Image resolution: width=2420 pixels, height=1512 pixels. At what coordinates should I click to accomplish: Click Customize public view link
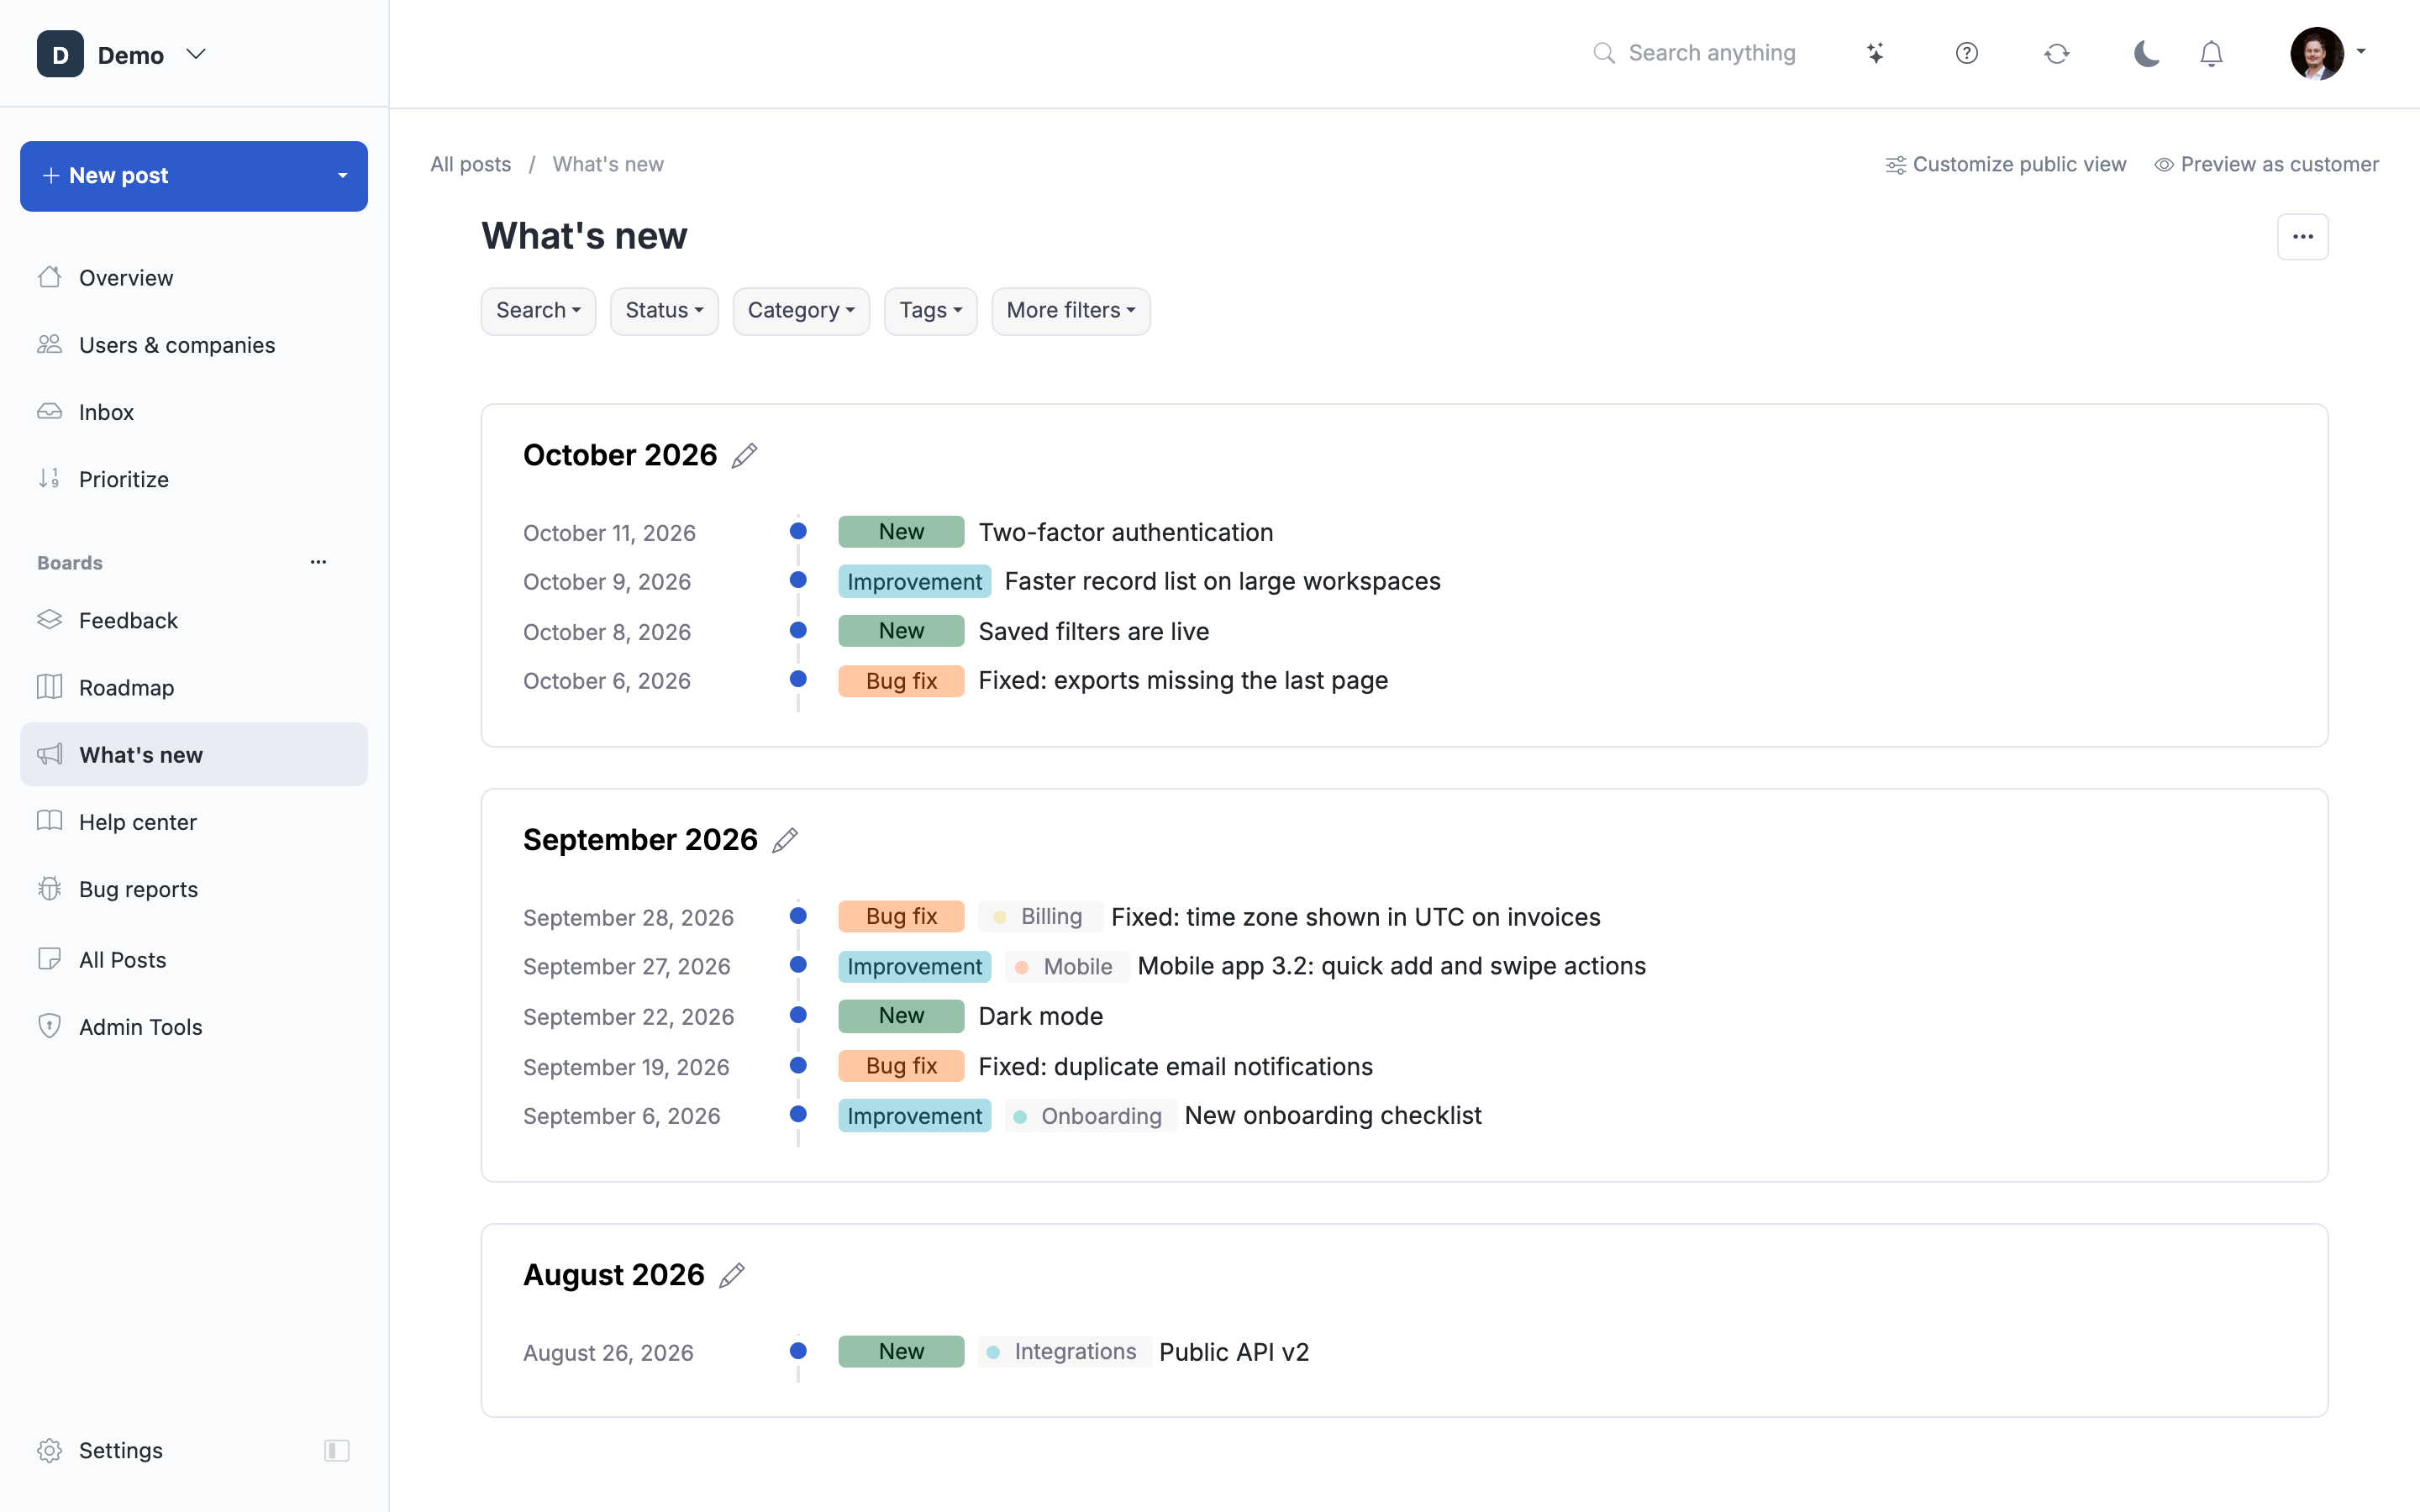pyautogui.click(x=2005, y=165)
